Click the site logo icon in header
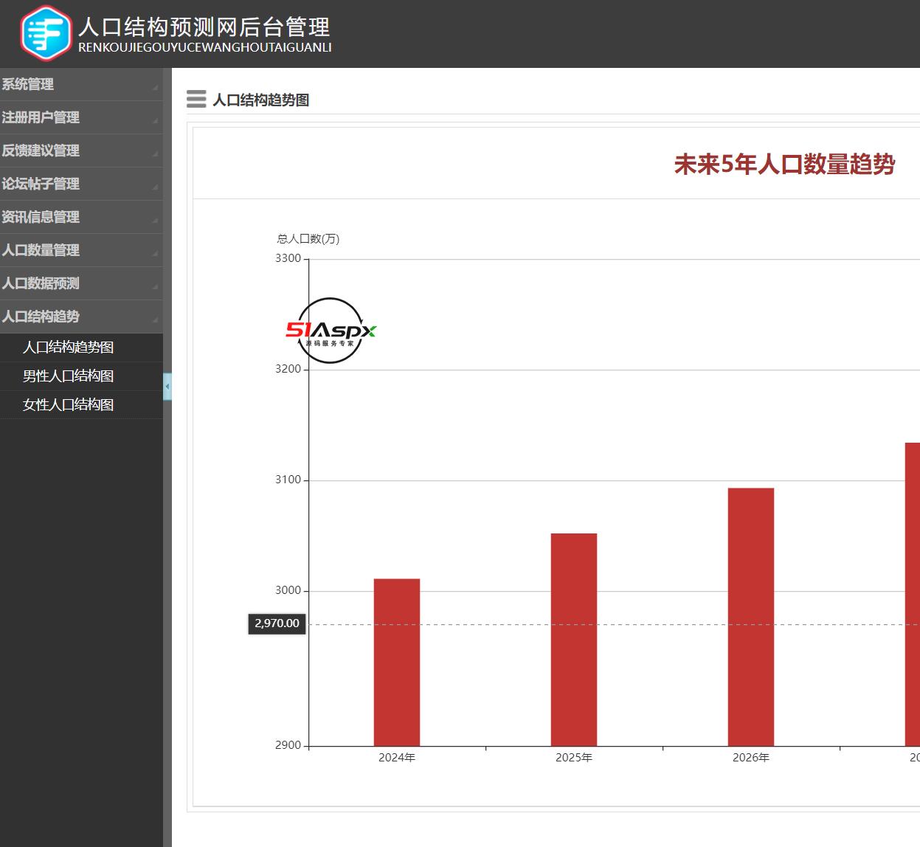 pos(46,33)
